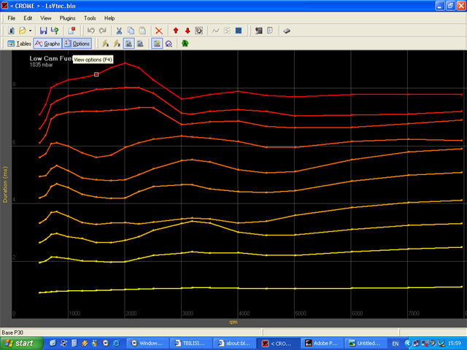467x350 pixels.
Task: Click the Paste clipboard icon
Action: 141,31
